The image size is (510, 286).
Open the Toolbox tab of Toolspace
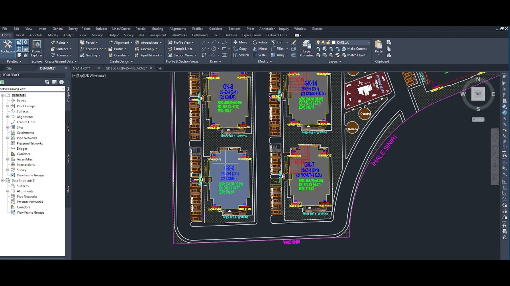68,191
